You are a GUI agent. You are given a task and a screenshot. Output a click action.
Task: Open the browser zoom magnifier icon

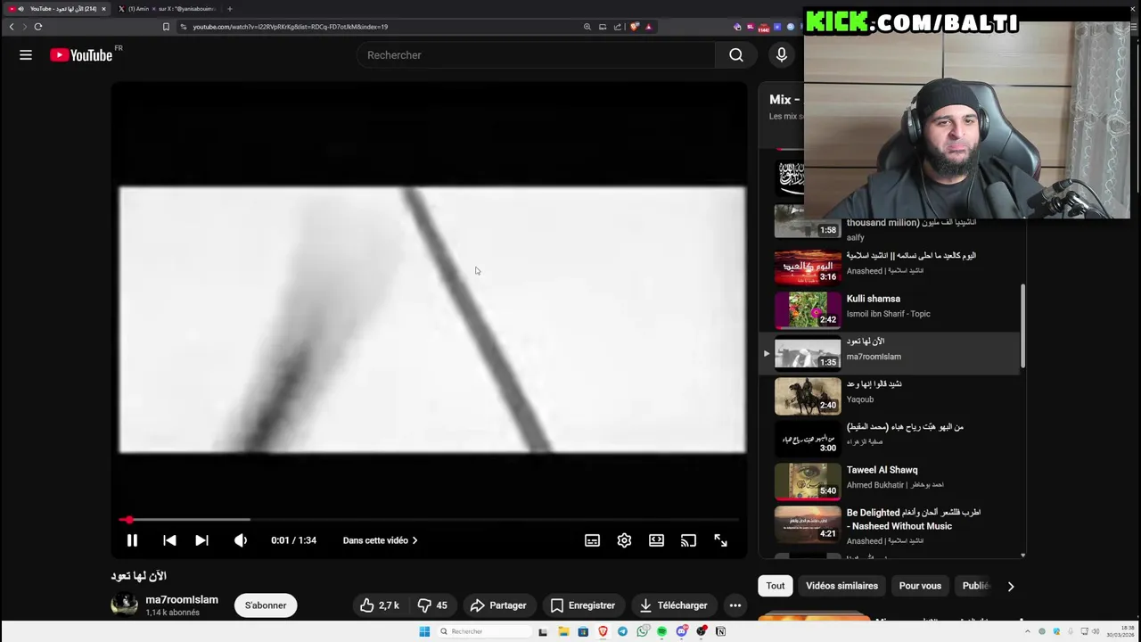[x=587, y=27]
